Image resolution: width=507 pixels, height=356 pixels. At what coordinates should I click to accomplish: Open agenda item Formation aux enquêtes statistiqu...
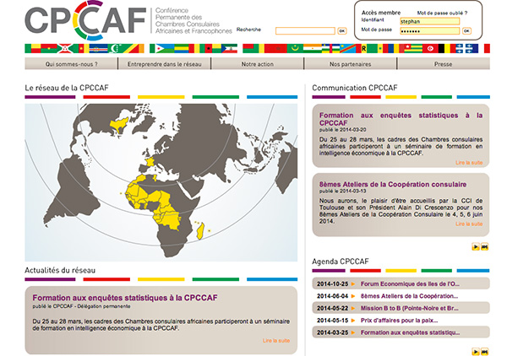pos(410,332)
